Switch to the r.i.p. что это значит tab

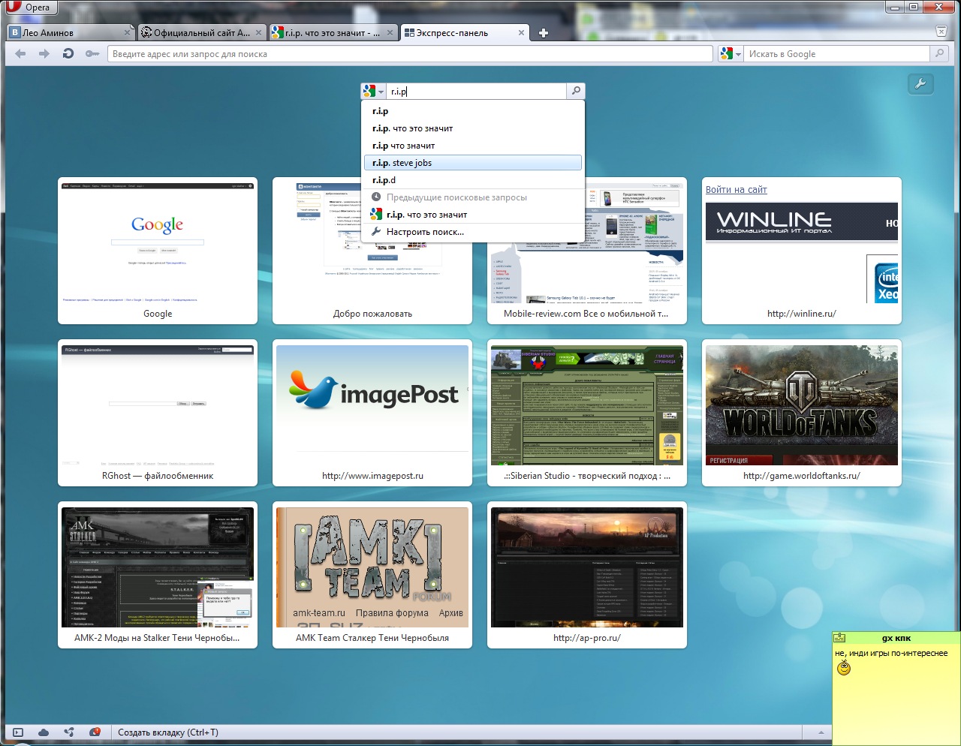point(333,33)
